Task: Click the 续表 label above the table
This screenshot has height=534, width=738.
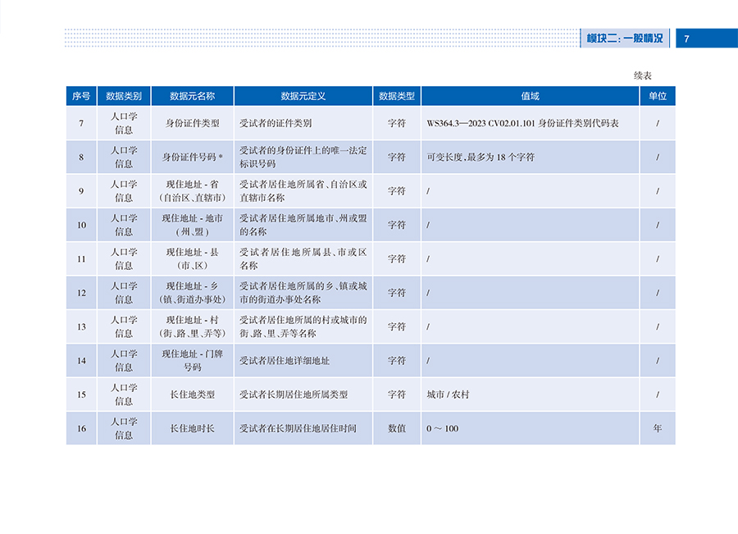Action: pos(642,75)
